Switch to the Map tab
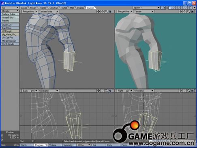This screenshot has height=148, width=197. tap(72, 8)
